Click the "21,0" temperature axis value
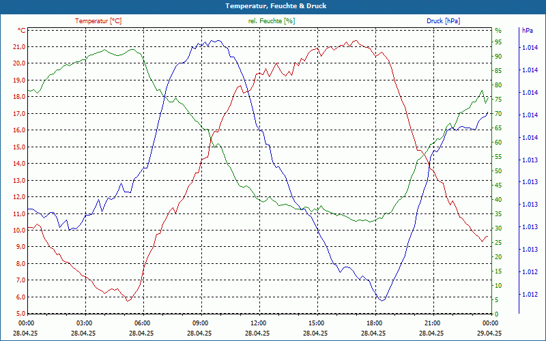Image resolution: width=546 pixels, height=341 pixels. pyautogui.click(x=19, y=47)
